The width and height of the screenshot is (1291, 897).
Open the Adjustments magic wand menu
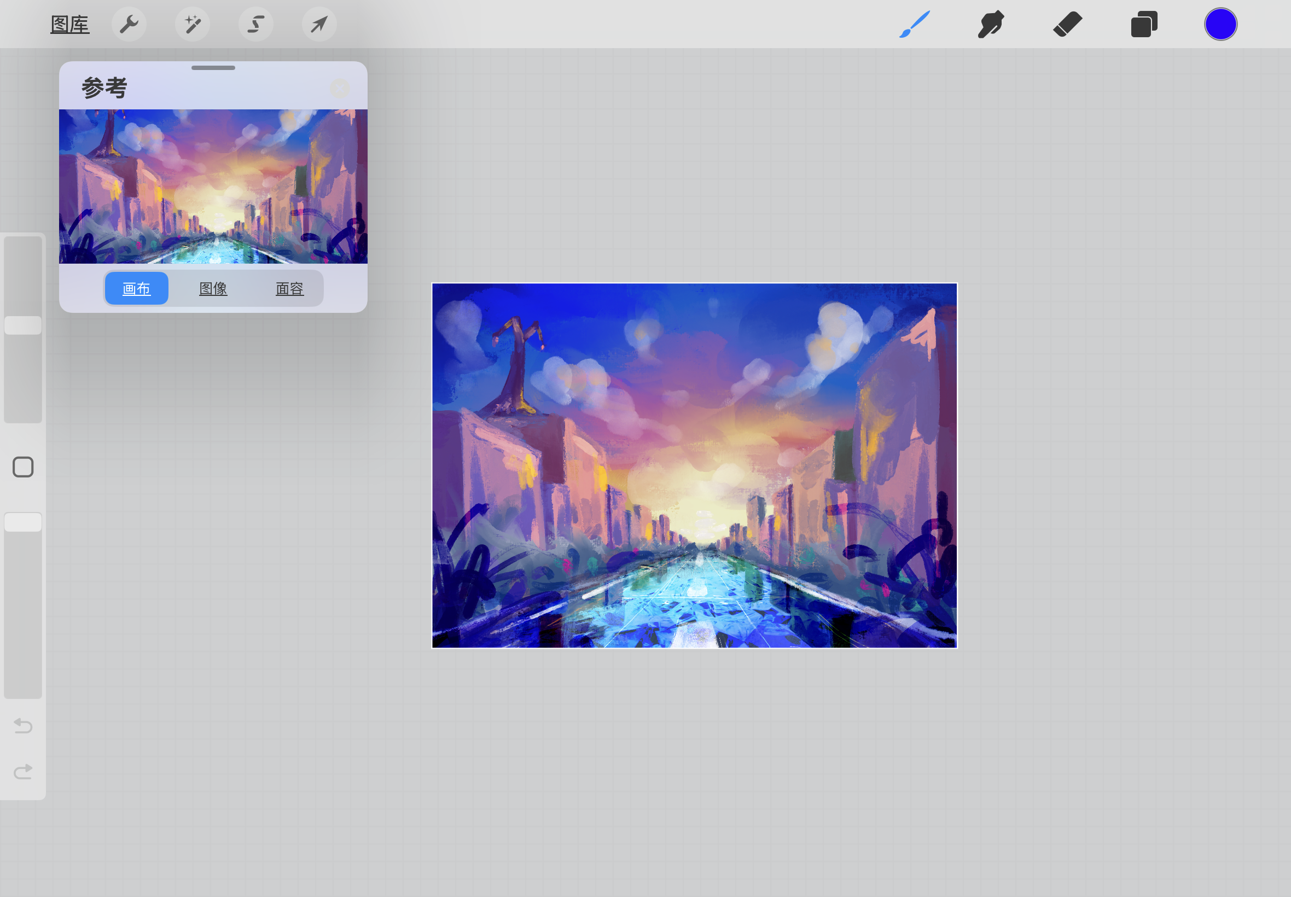[x=192, y=24]
